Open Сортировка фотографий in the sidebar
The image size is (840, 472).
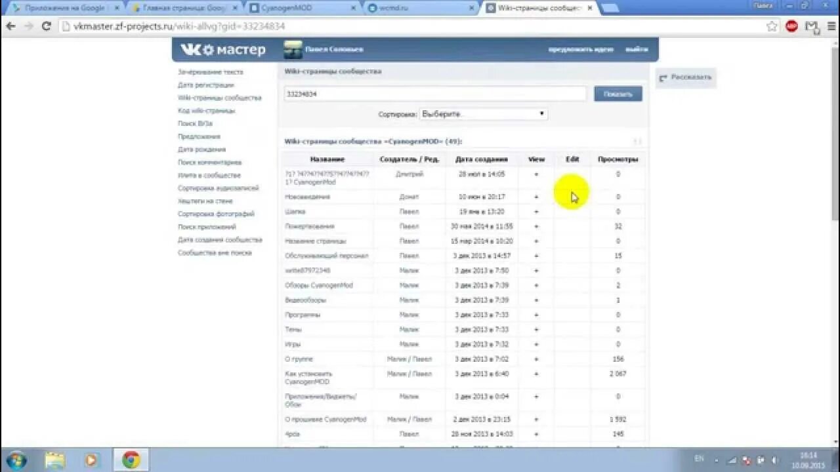pyautogui.click(x=216, y=214)
